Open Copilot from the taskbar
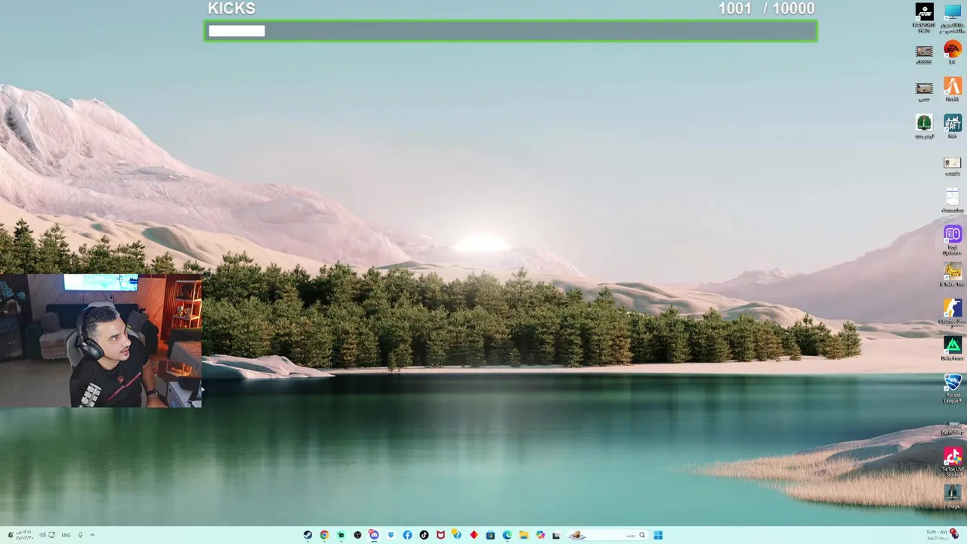 click(540, 535)
